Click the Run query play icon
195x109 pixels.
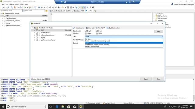(59, 7)
